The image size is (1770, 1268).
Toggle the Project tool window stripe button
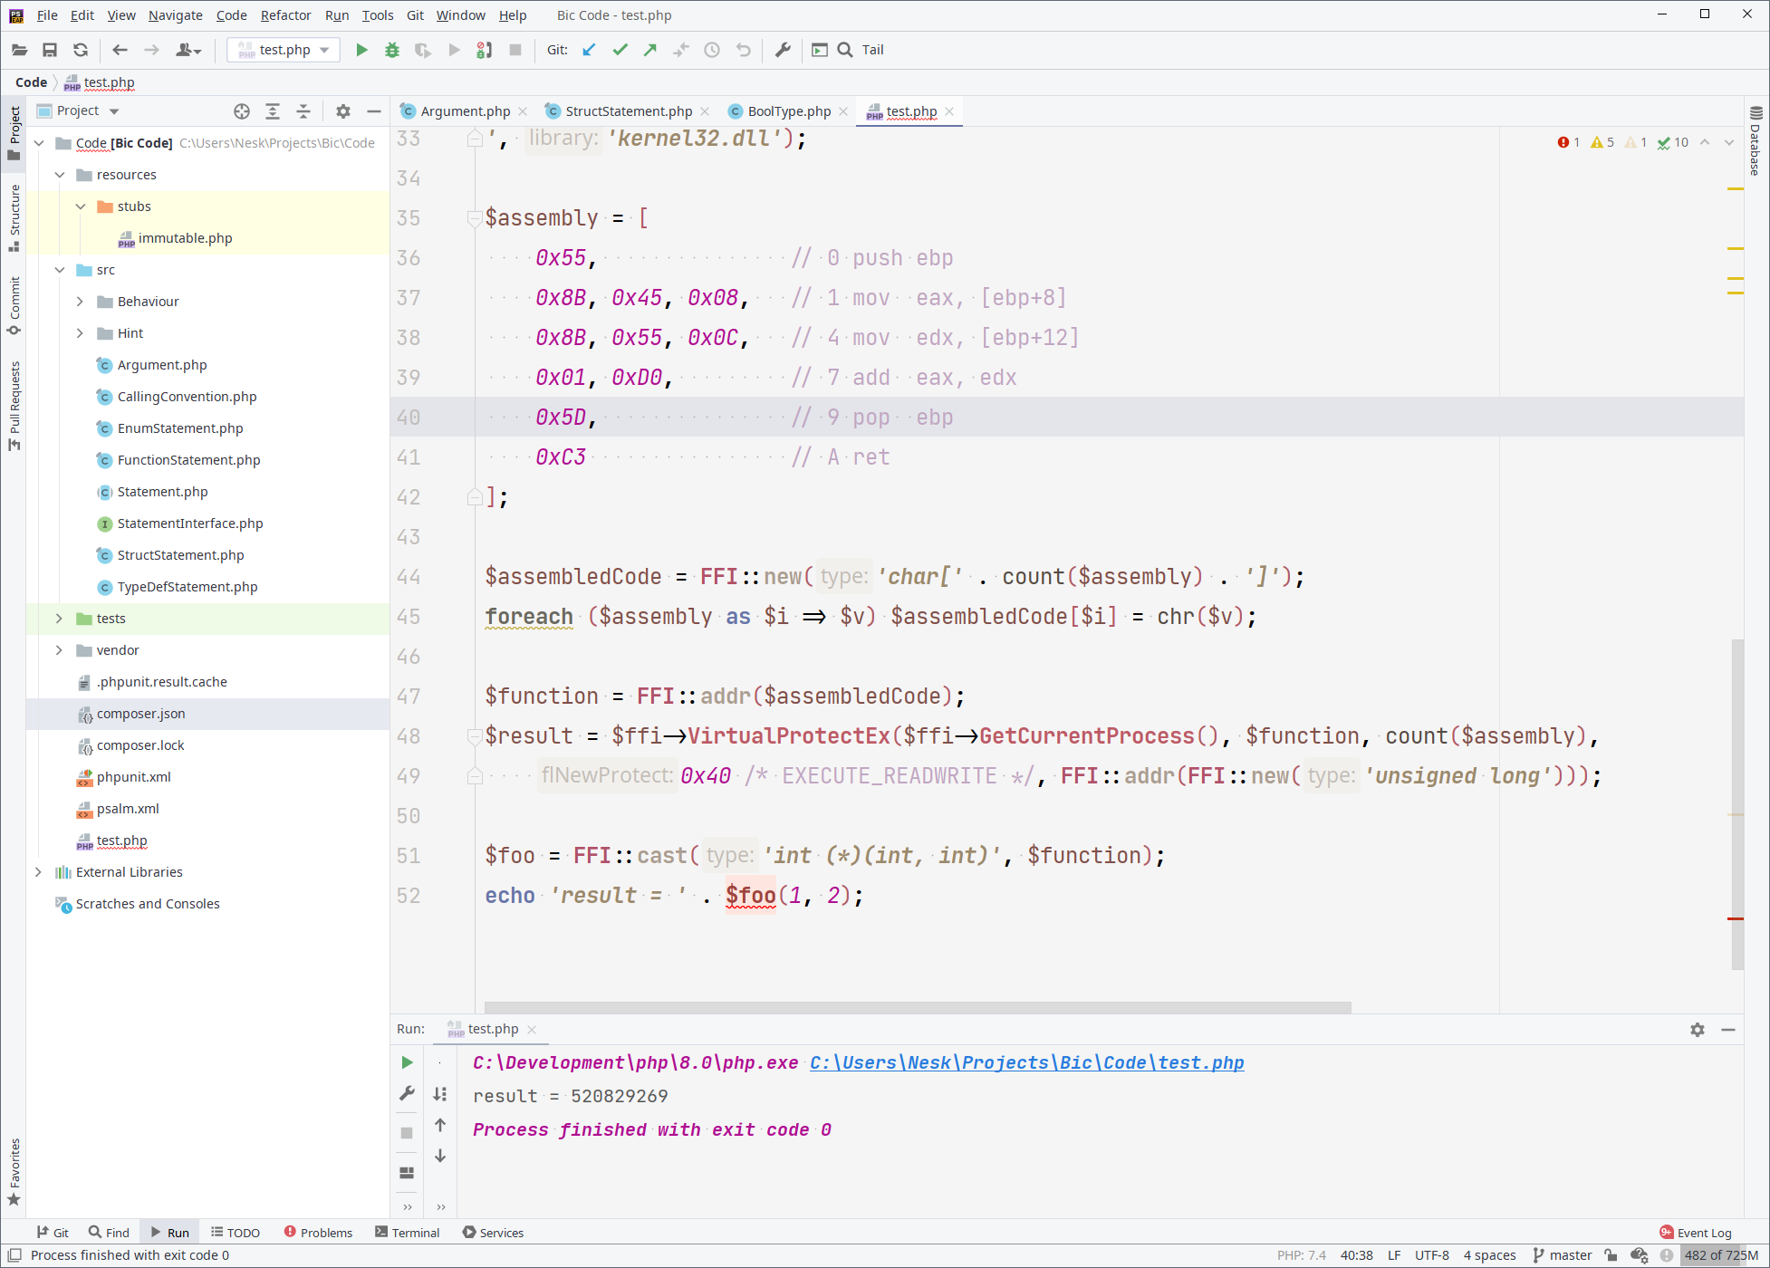pos(14,131)
